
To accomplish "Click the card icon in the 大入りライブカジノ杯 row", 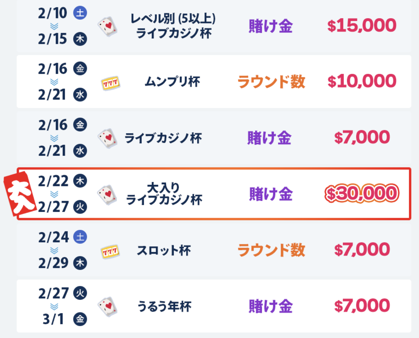I will pyautogui.click(x=107, y=195).
